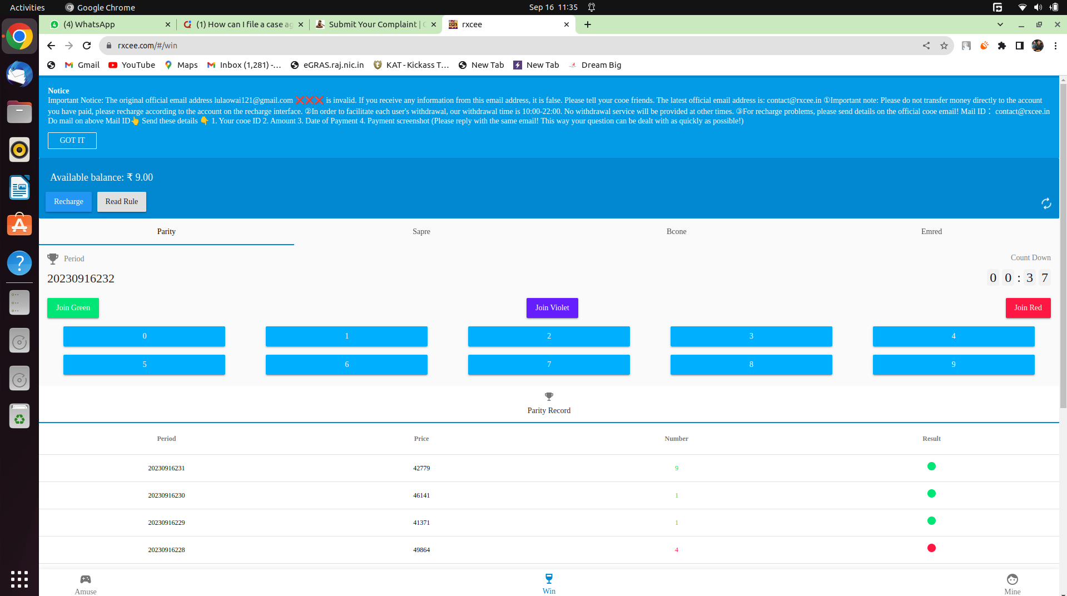1067x596 pixels.
Task: Toggle Chrome side panel
Action: click(x=1020, y=46)
